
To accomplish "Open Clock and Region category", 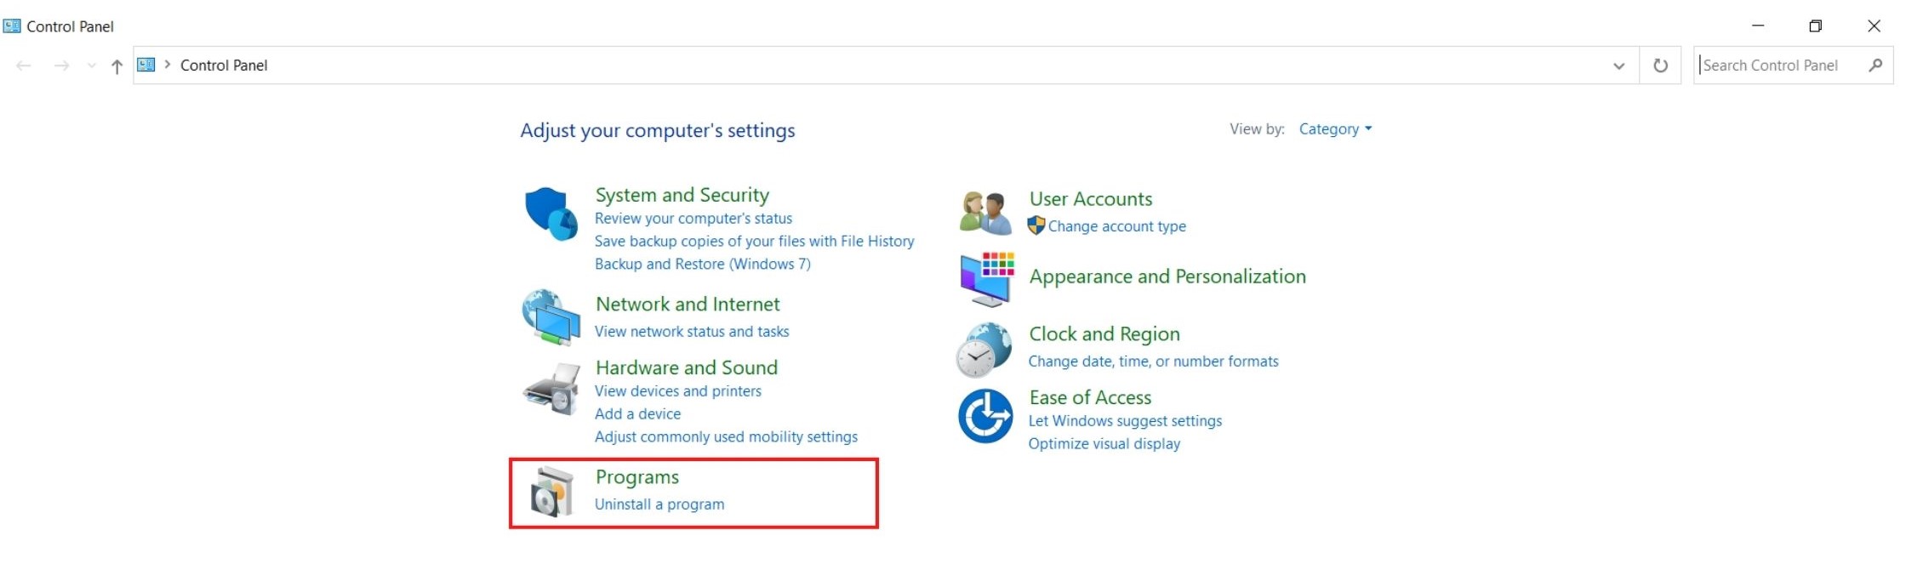I will (1104, 333).
